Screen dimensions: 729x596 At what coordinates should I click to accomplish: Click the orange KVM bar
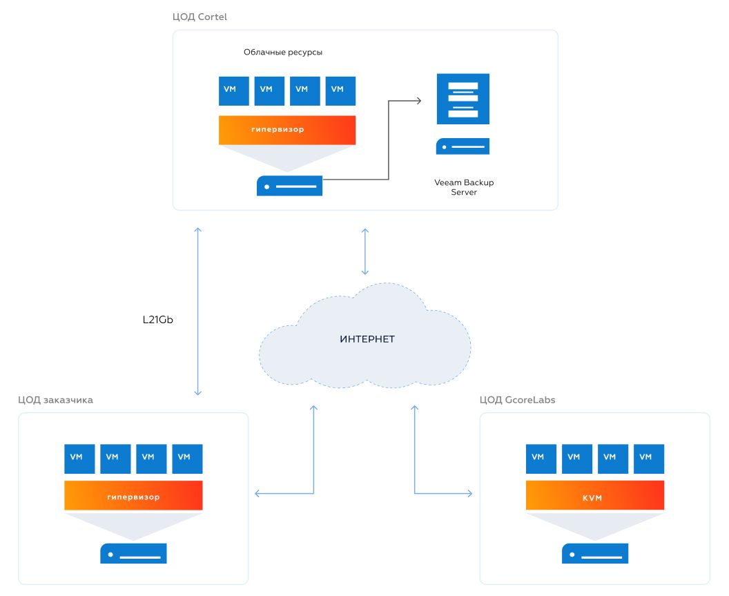coord(594,496)
